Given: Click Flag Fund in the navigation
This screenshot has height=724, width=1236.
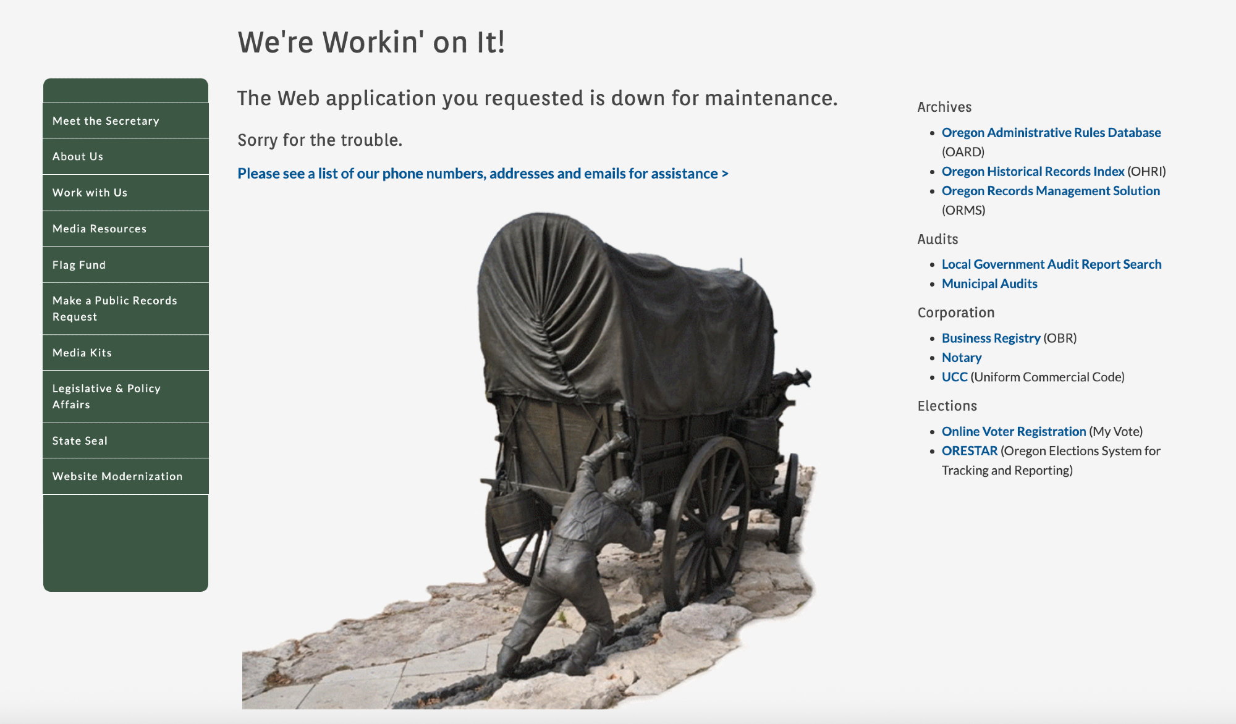Looking at the screenshot, I should (79, 265).
